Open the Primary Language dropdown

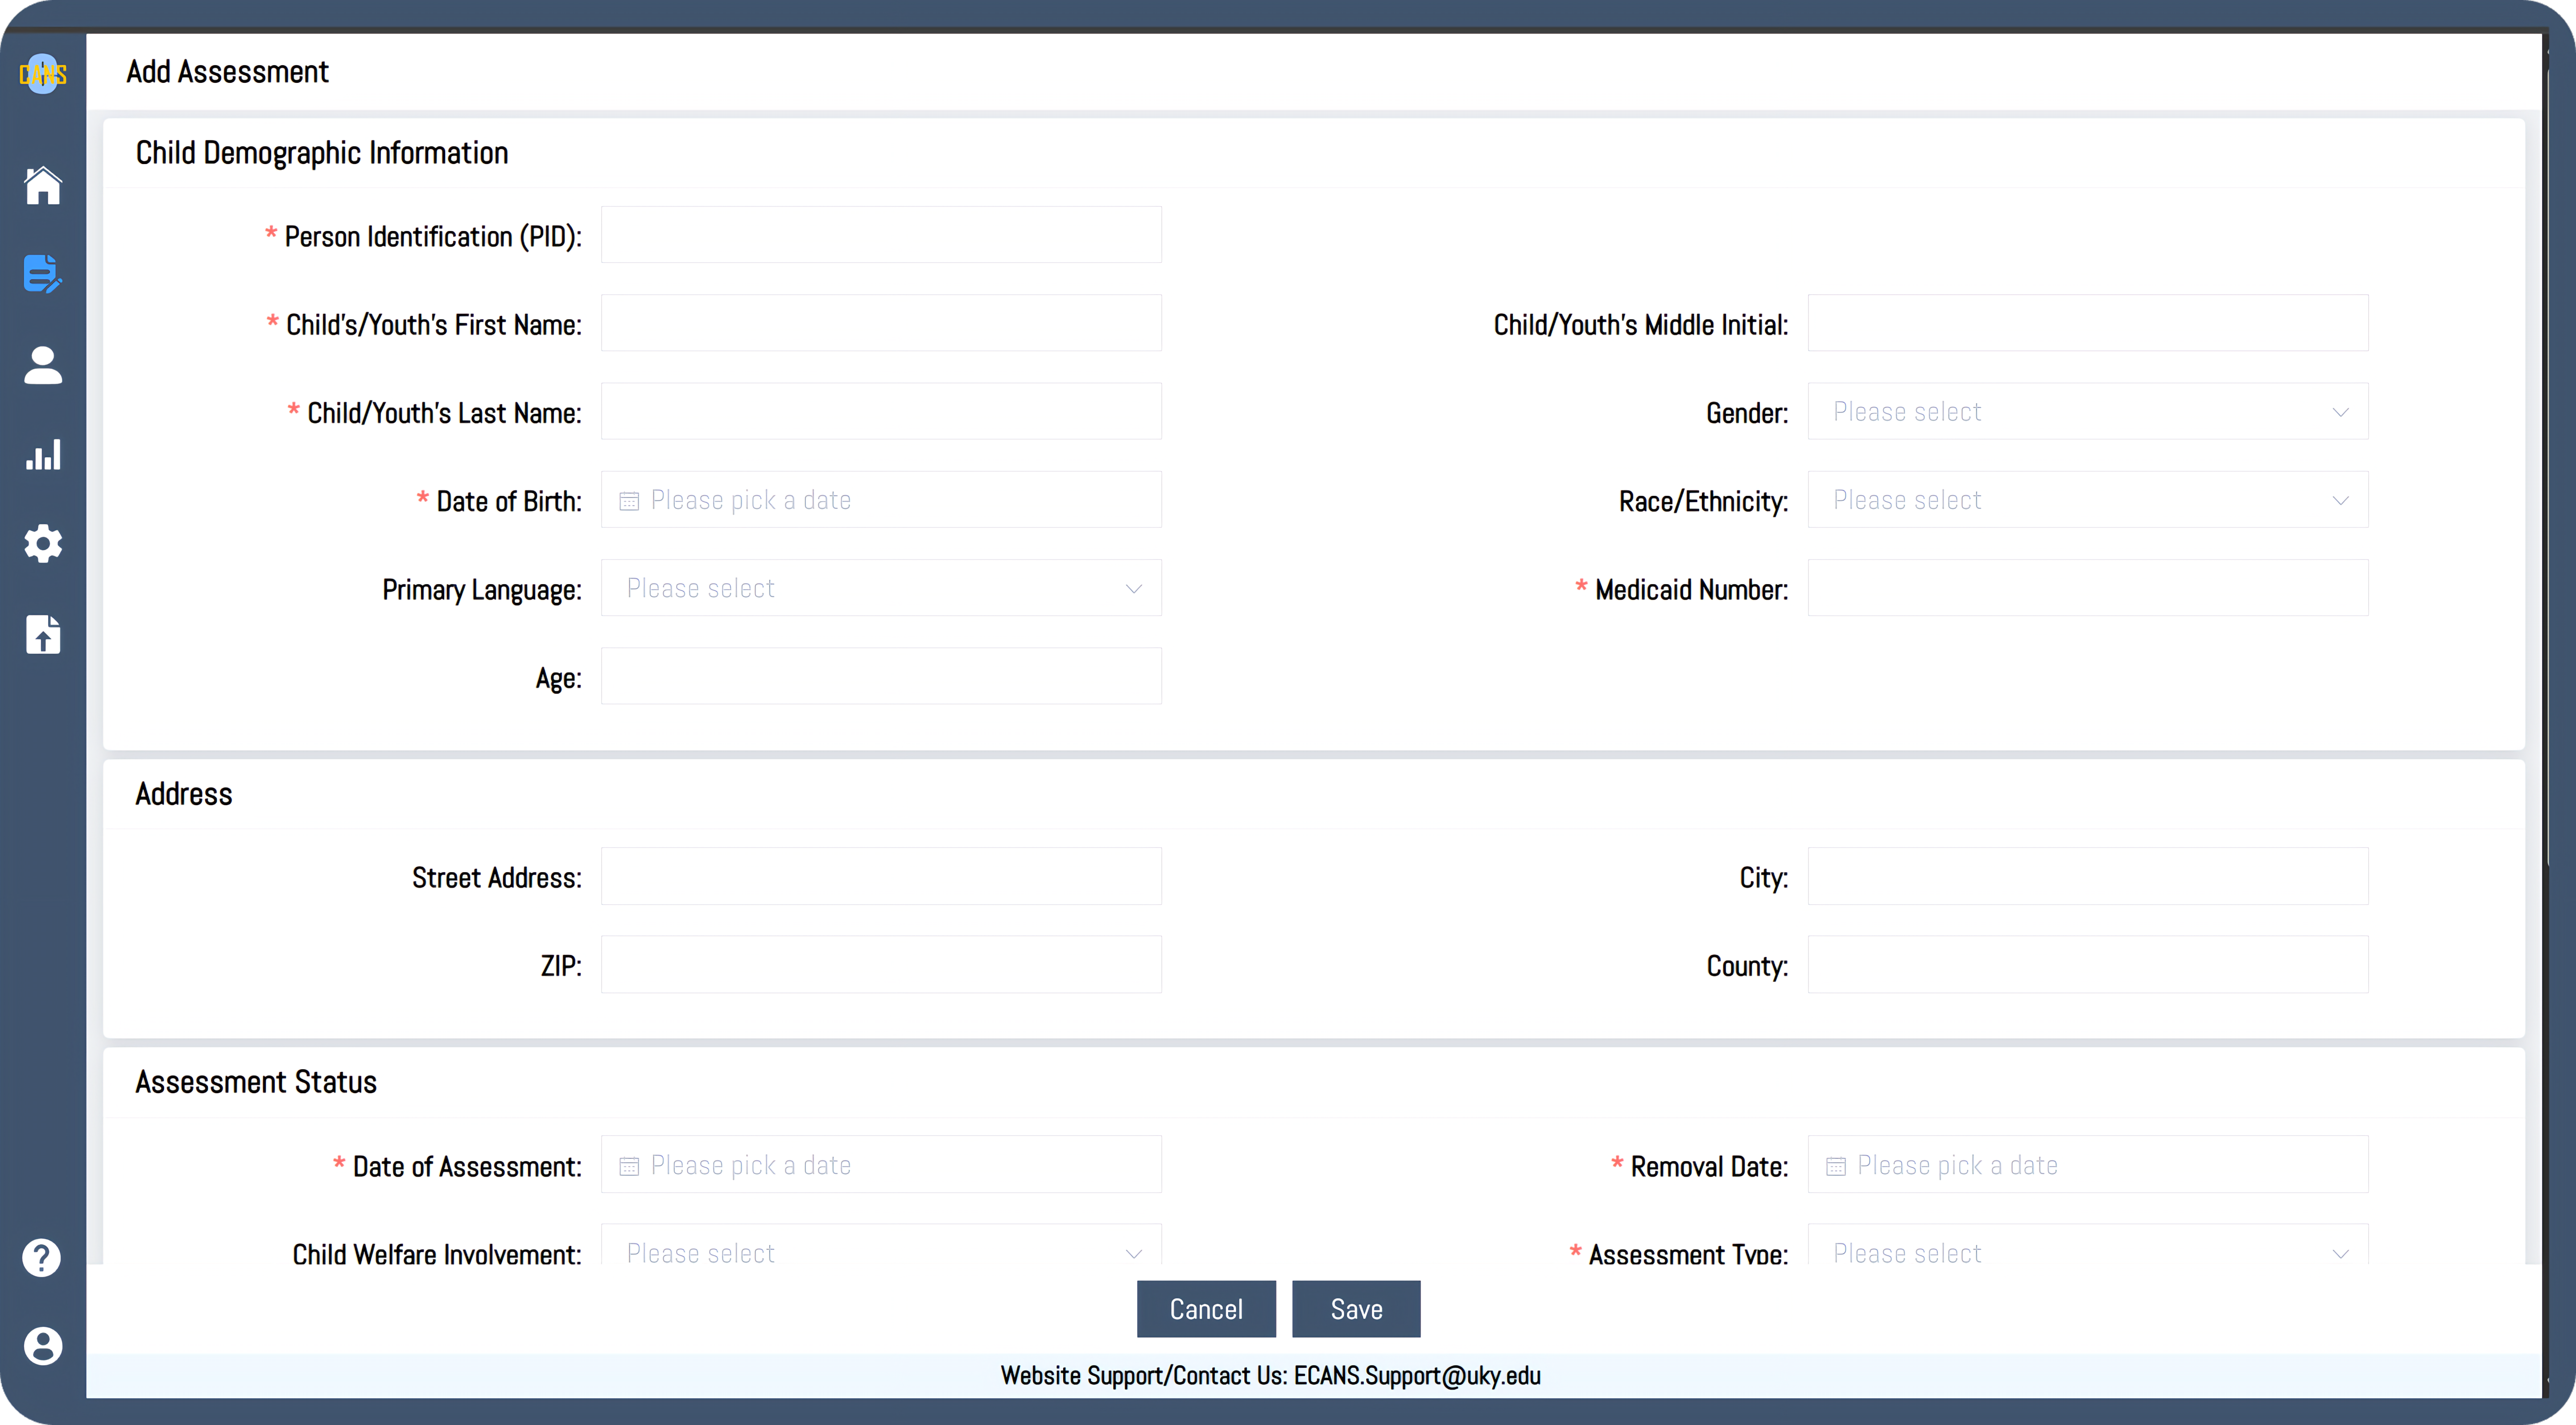coord(881,588)
